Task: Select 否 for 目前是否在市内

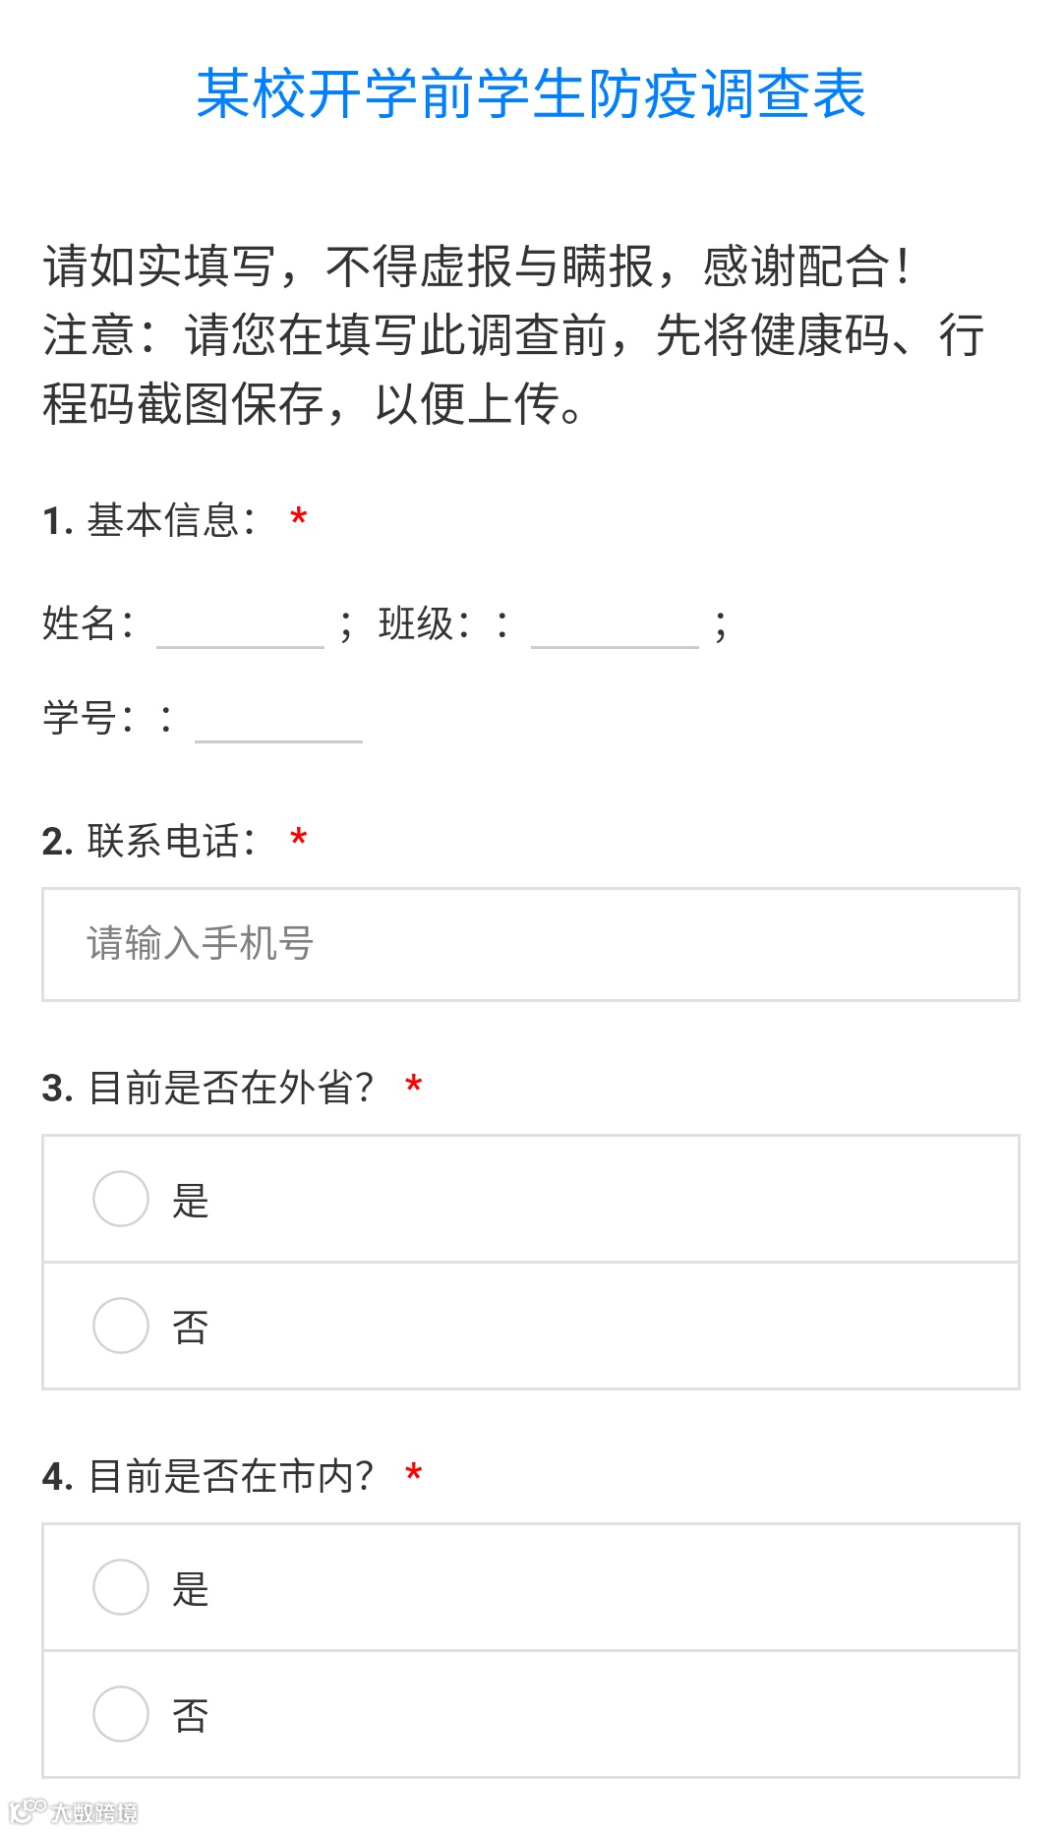Action: point(121,1714)
